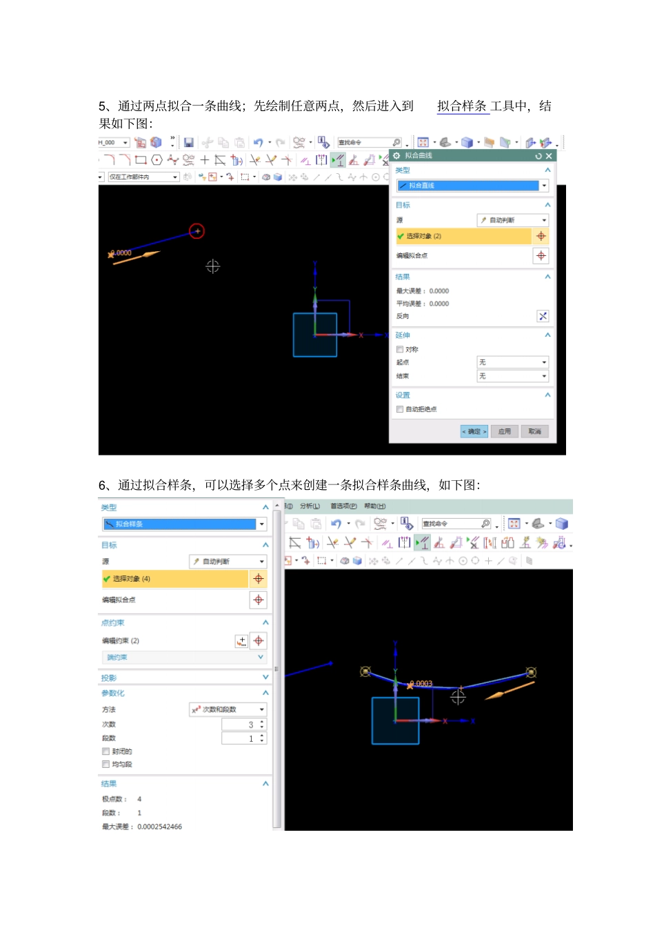Click the fit view icon in upper toolbar
Image resolution: width=655 pixels, height=928 pixels.
click(423, 143)
